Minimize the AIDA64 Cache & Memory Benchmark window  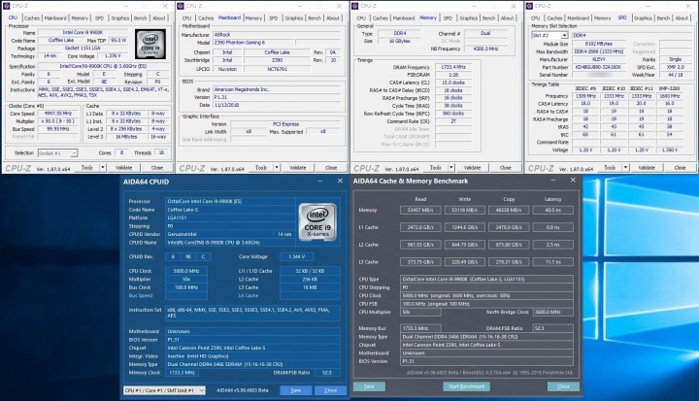click(x=552, y=181)
